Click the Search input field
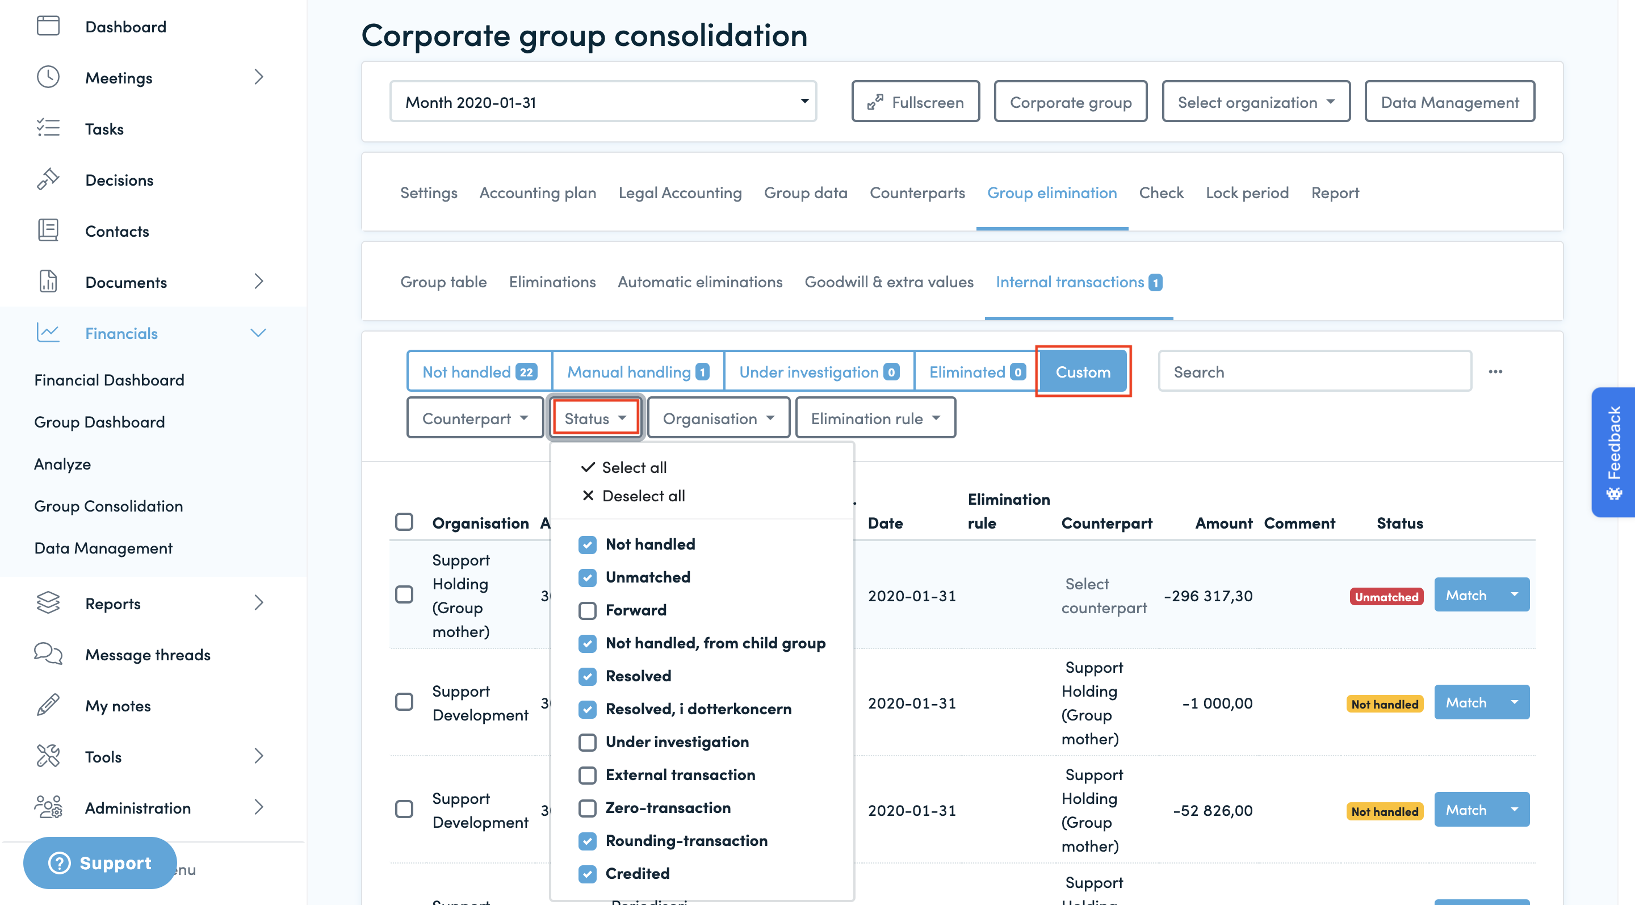Screen dimensions: 1635x905 click(x=1315, y=372)
